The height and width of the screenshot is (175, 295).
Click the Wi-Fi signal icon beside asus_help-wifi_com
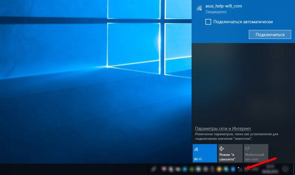(x=199, y=8)
